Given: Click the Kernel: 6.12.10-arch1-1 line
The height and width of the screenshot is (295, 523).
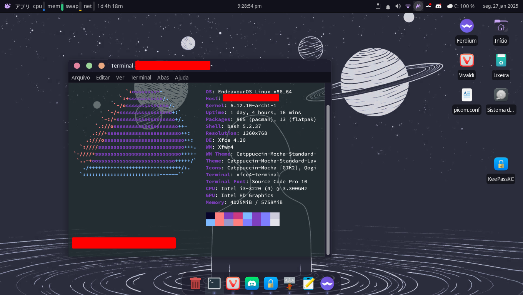Looking at the screenshot, I should click(241, 106).
